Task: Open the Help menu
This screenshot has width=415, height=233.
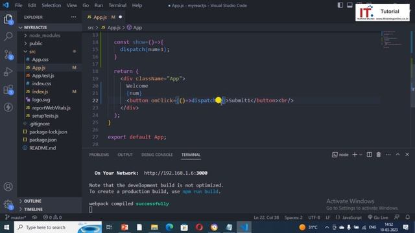Action: coord(137,5)
